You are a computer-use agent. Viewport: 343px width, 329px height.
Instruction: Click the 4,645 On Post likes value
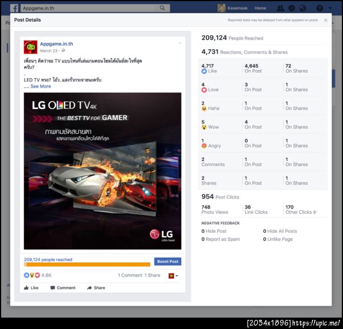click(253, 68)
